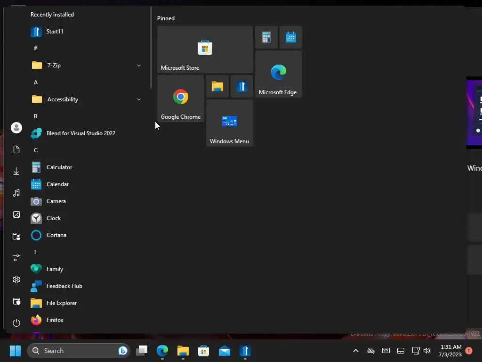482x362 pixels.
Task: Open the Accessibility folder entry
Action: point(86,99)
